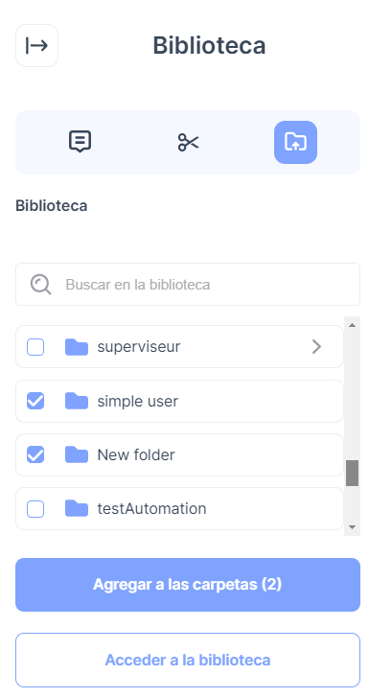Collapse the Biblioteca side panel with arrow icon
This screenshot has height=697, width=369.
pyautogui.click(x=36, y=45)
